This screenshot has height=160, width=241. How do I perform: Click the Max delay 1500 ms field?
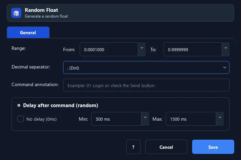tap(191, 119)
